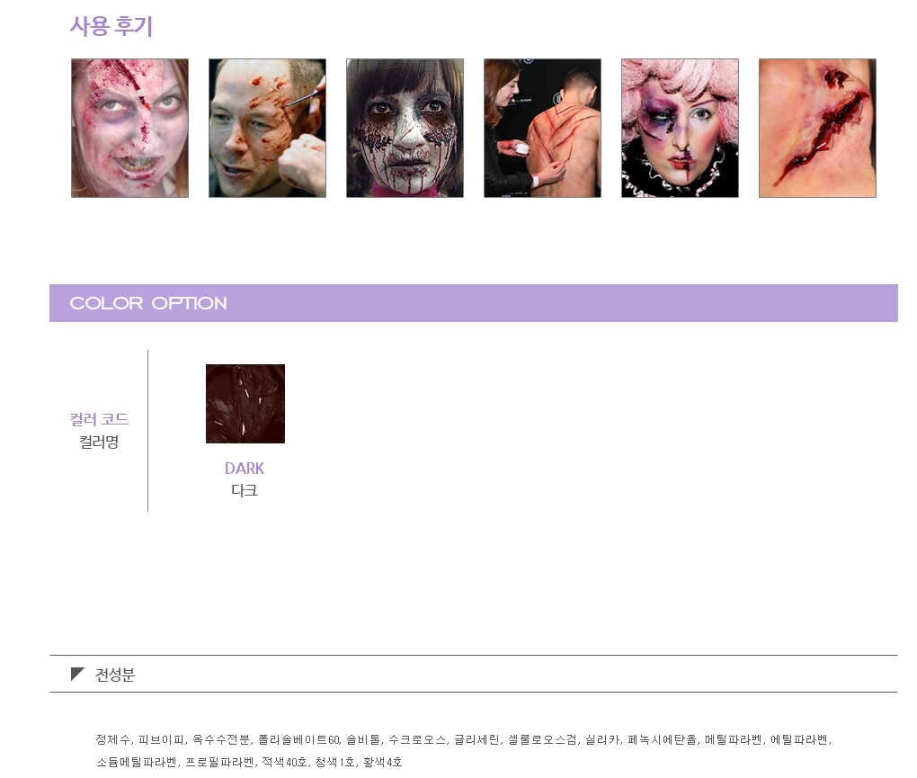This screenshot has height=778, width=917.
Task: Click the 컬러 코드 label
Action: pos(99,419)
